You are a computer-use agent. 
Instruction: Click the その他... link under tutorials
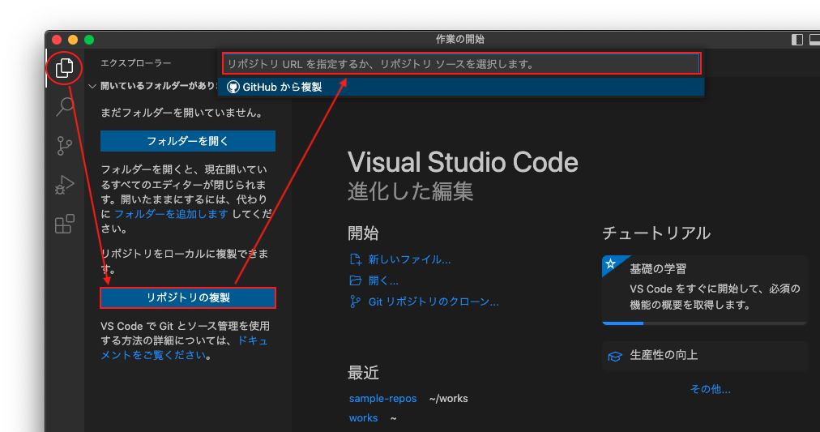(710, 389)
